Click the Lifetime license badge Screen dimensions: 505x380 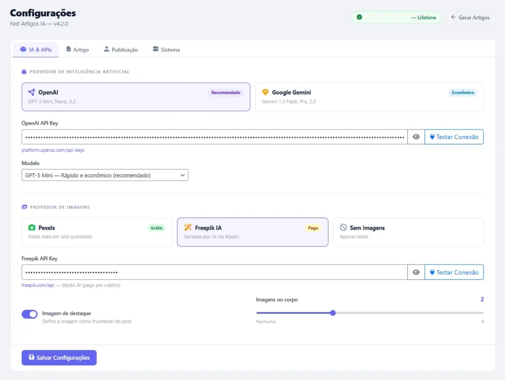(x=396, y=17)
